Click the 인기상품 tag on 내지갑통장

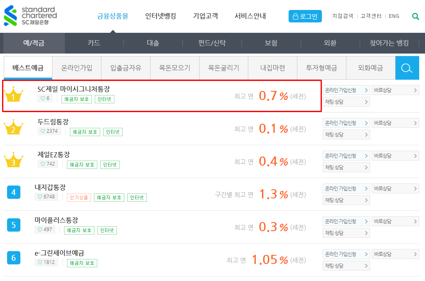tap(79, 198)
